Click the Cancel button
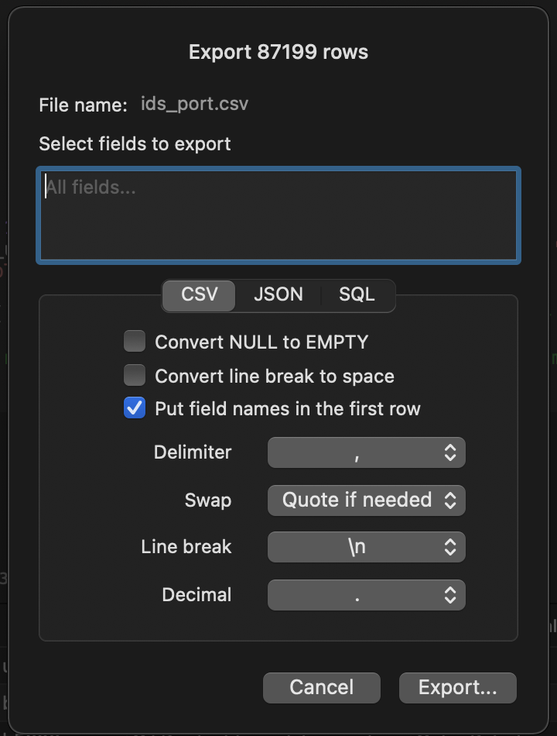Image resolution: width=557 pixels, height=736 pixels. 321,687
